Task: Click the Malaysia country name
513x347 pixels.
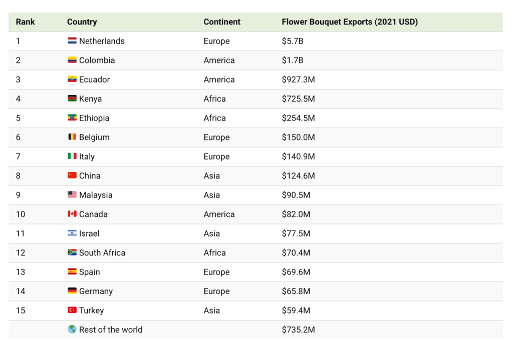Action: coord(96,195)
